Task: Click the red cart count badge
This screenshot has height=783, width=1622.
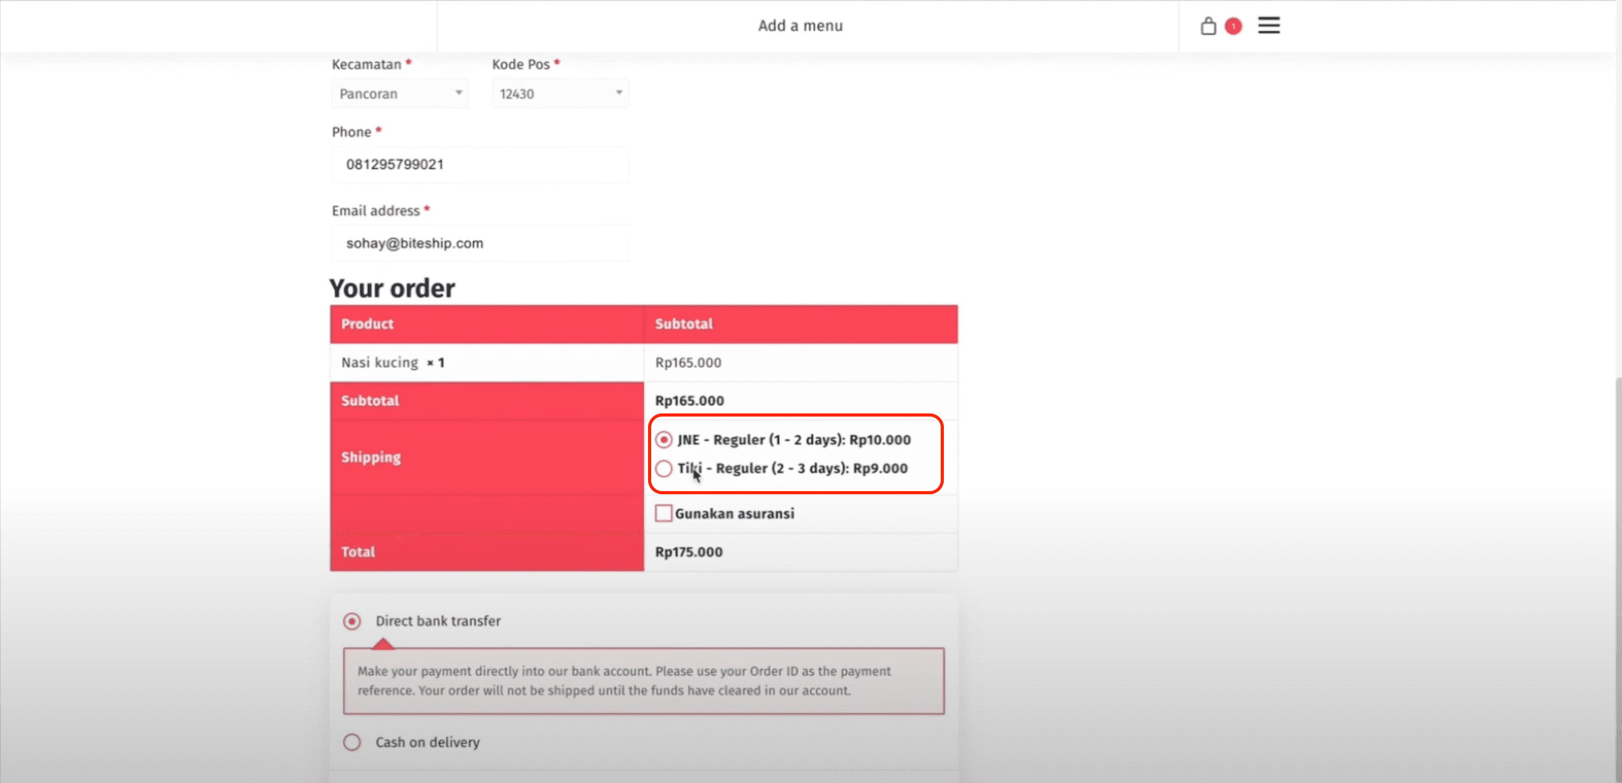Action: [x=1233, y=26]
